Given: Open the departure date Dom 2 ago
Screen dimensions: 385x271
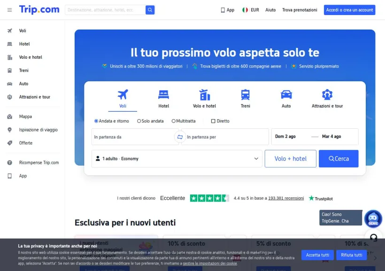Looking at the screenshot, I should pyautogui.click(x=285, y=136).
